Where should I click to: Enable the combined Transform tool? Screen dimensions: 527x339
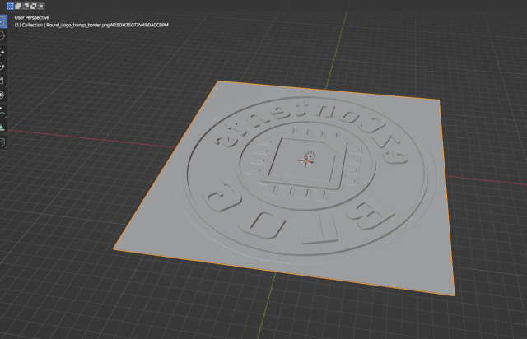point(2,95)
